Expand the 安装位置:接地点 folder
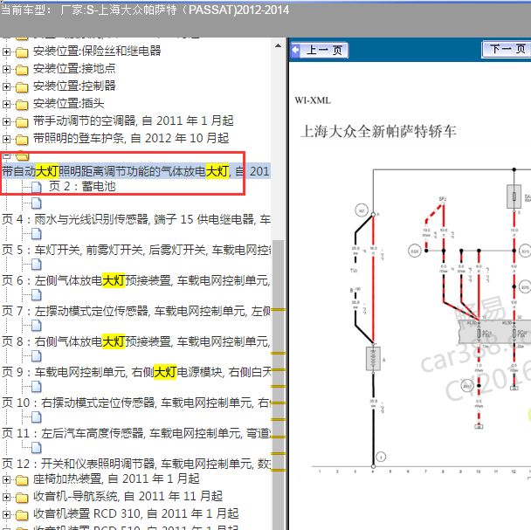The image size is (531, 530). point(6,70)
